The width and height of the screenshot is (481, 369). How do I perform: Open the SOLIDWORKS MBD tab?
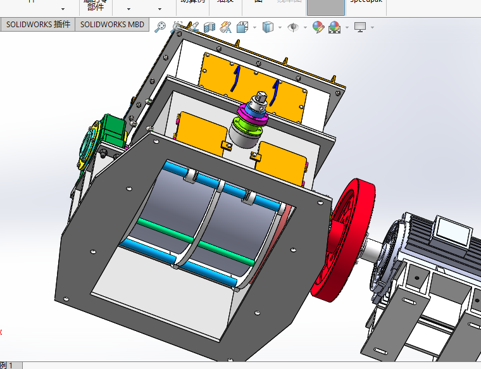(112, 25)
